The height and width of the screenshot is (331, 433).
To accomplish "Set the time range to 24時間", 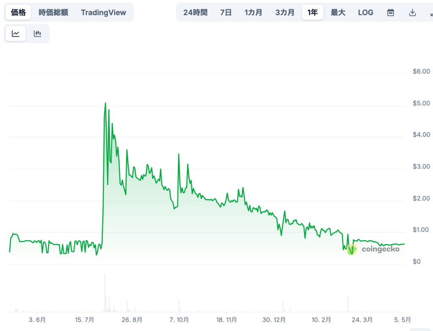I will click(195, 12).
